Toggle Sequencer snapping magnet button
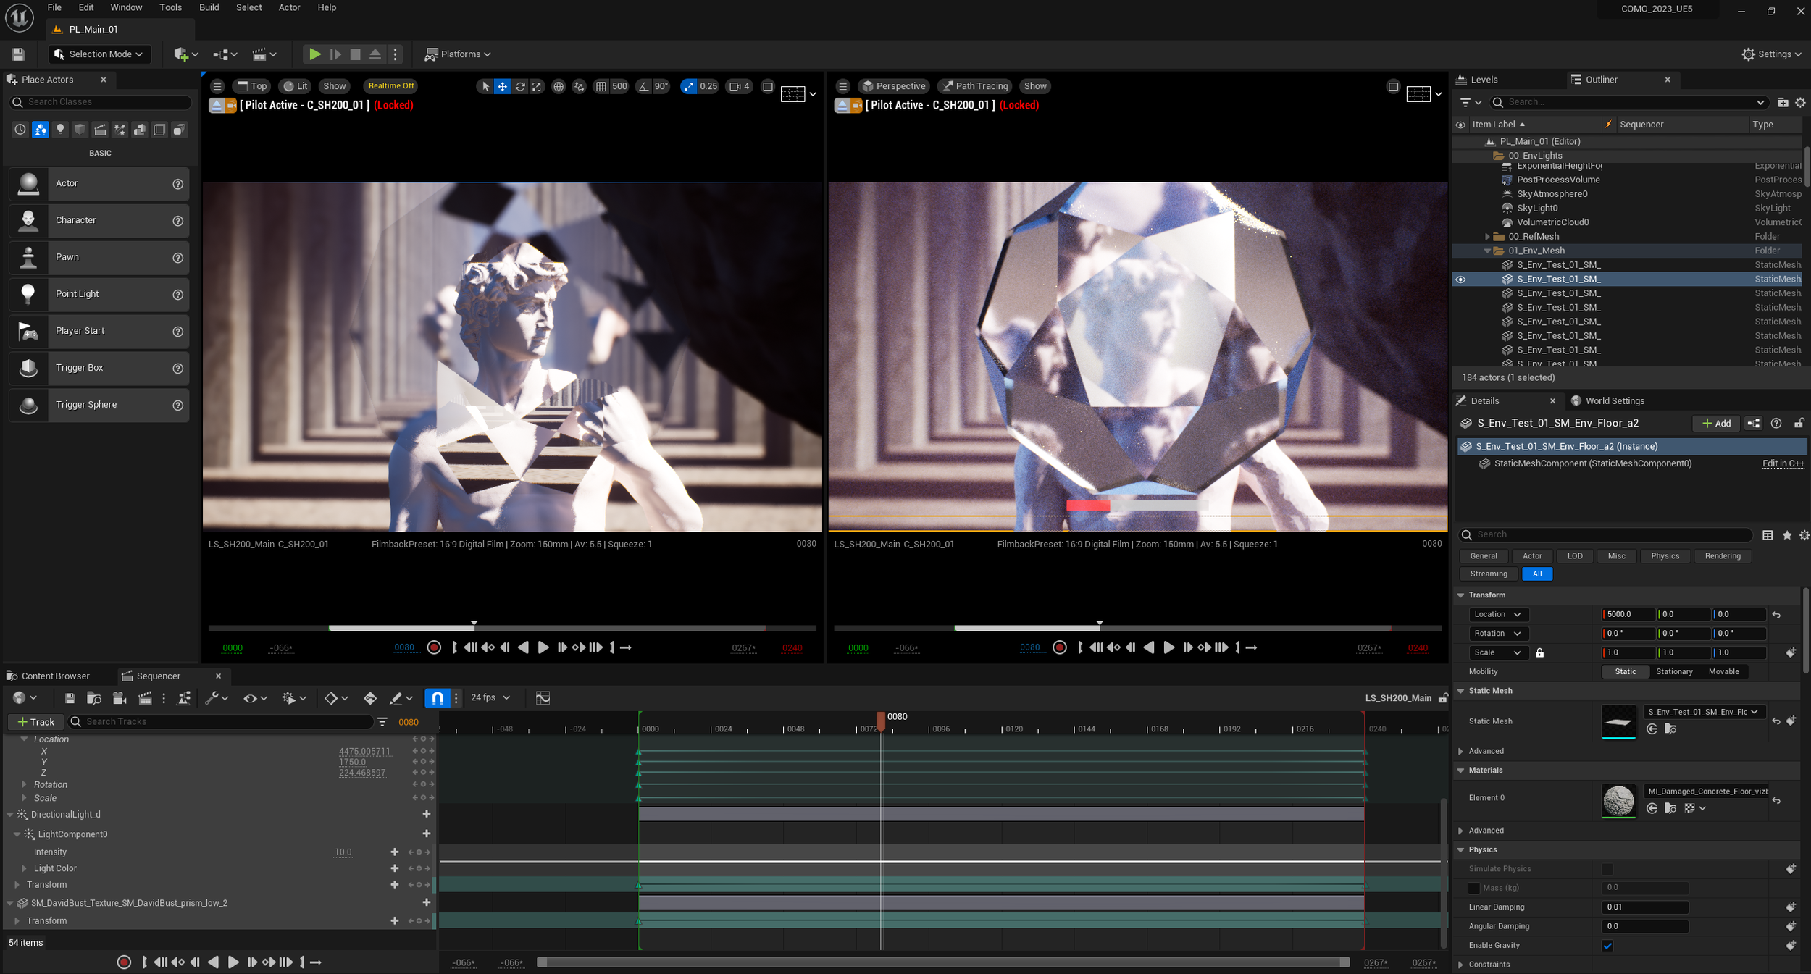The height and width of the screenshot is (974, 1811). click(x=438, y=698)
